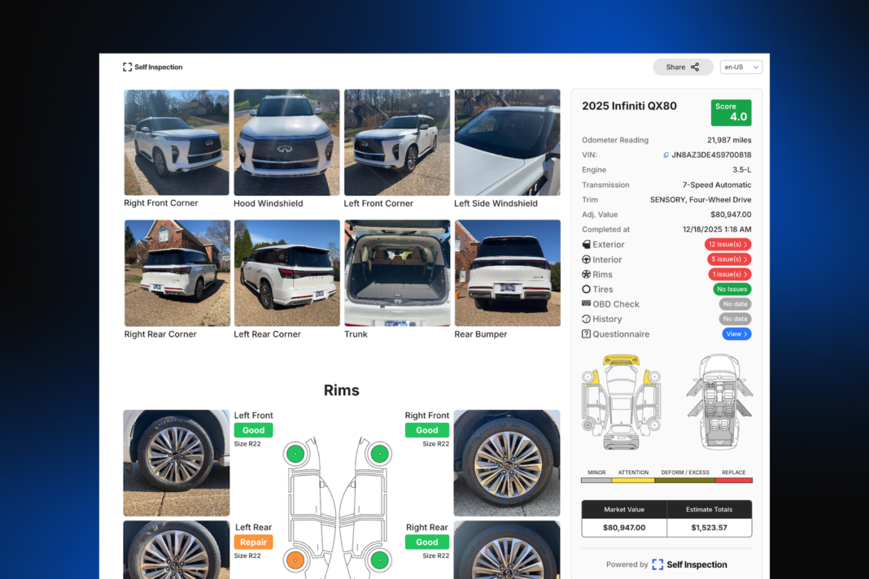Click the green right front wheel marker
The image size is (869, 579).
380,455
